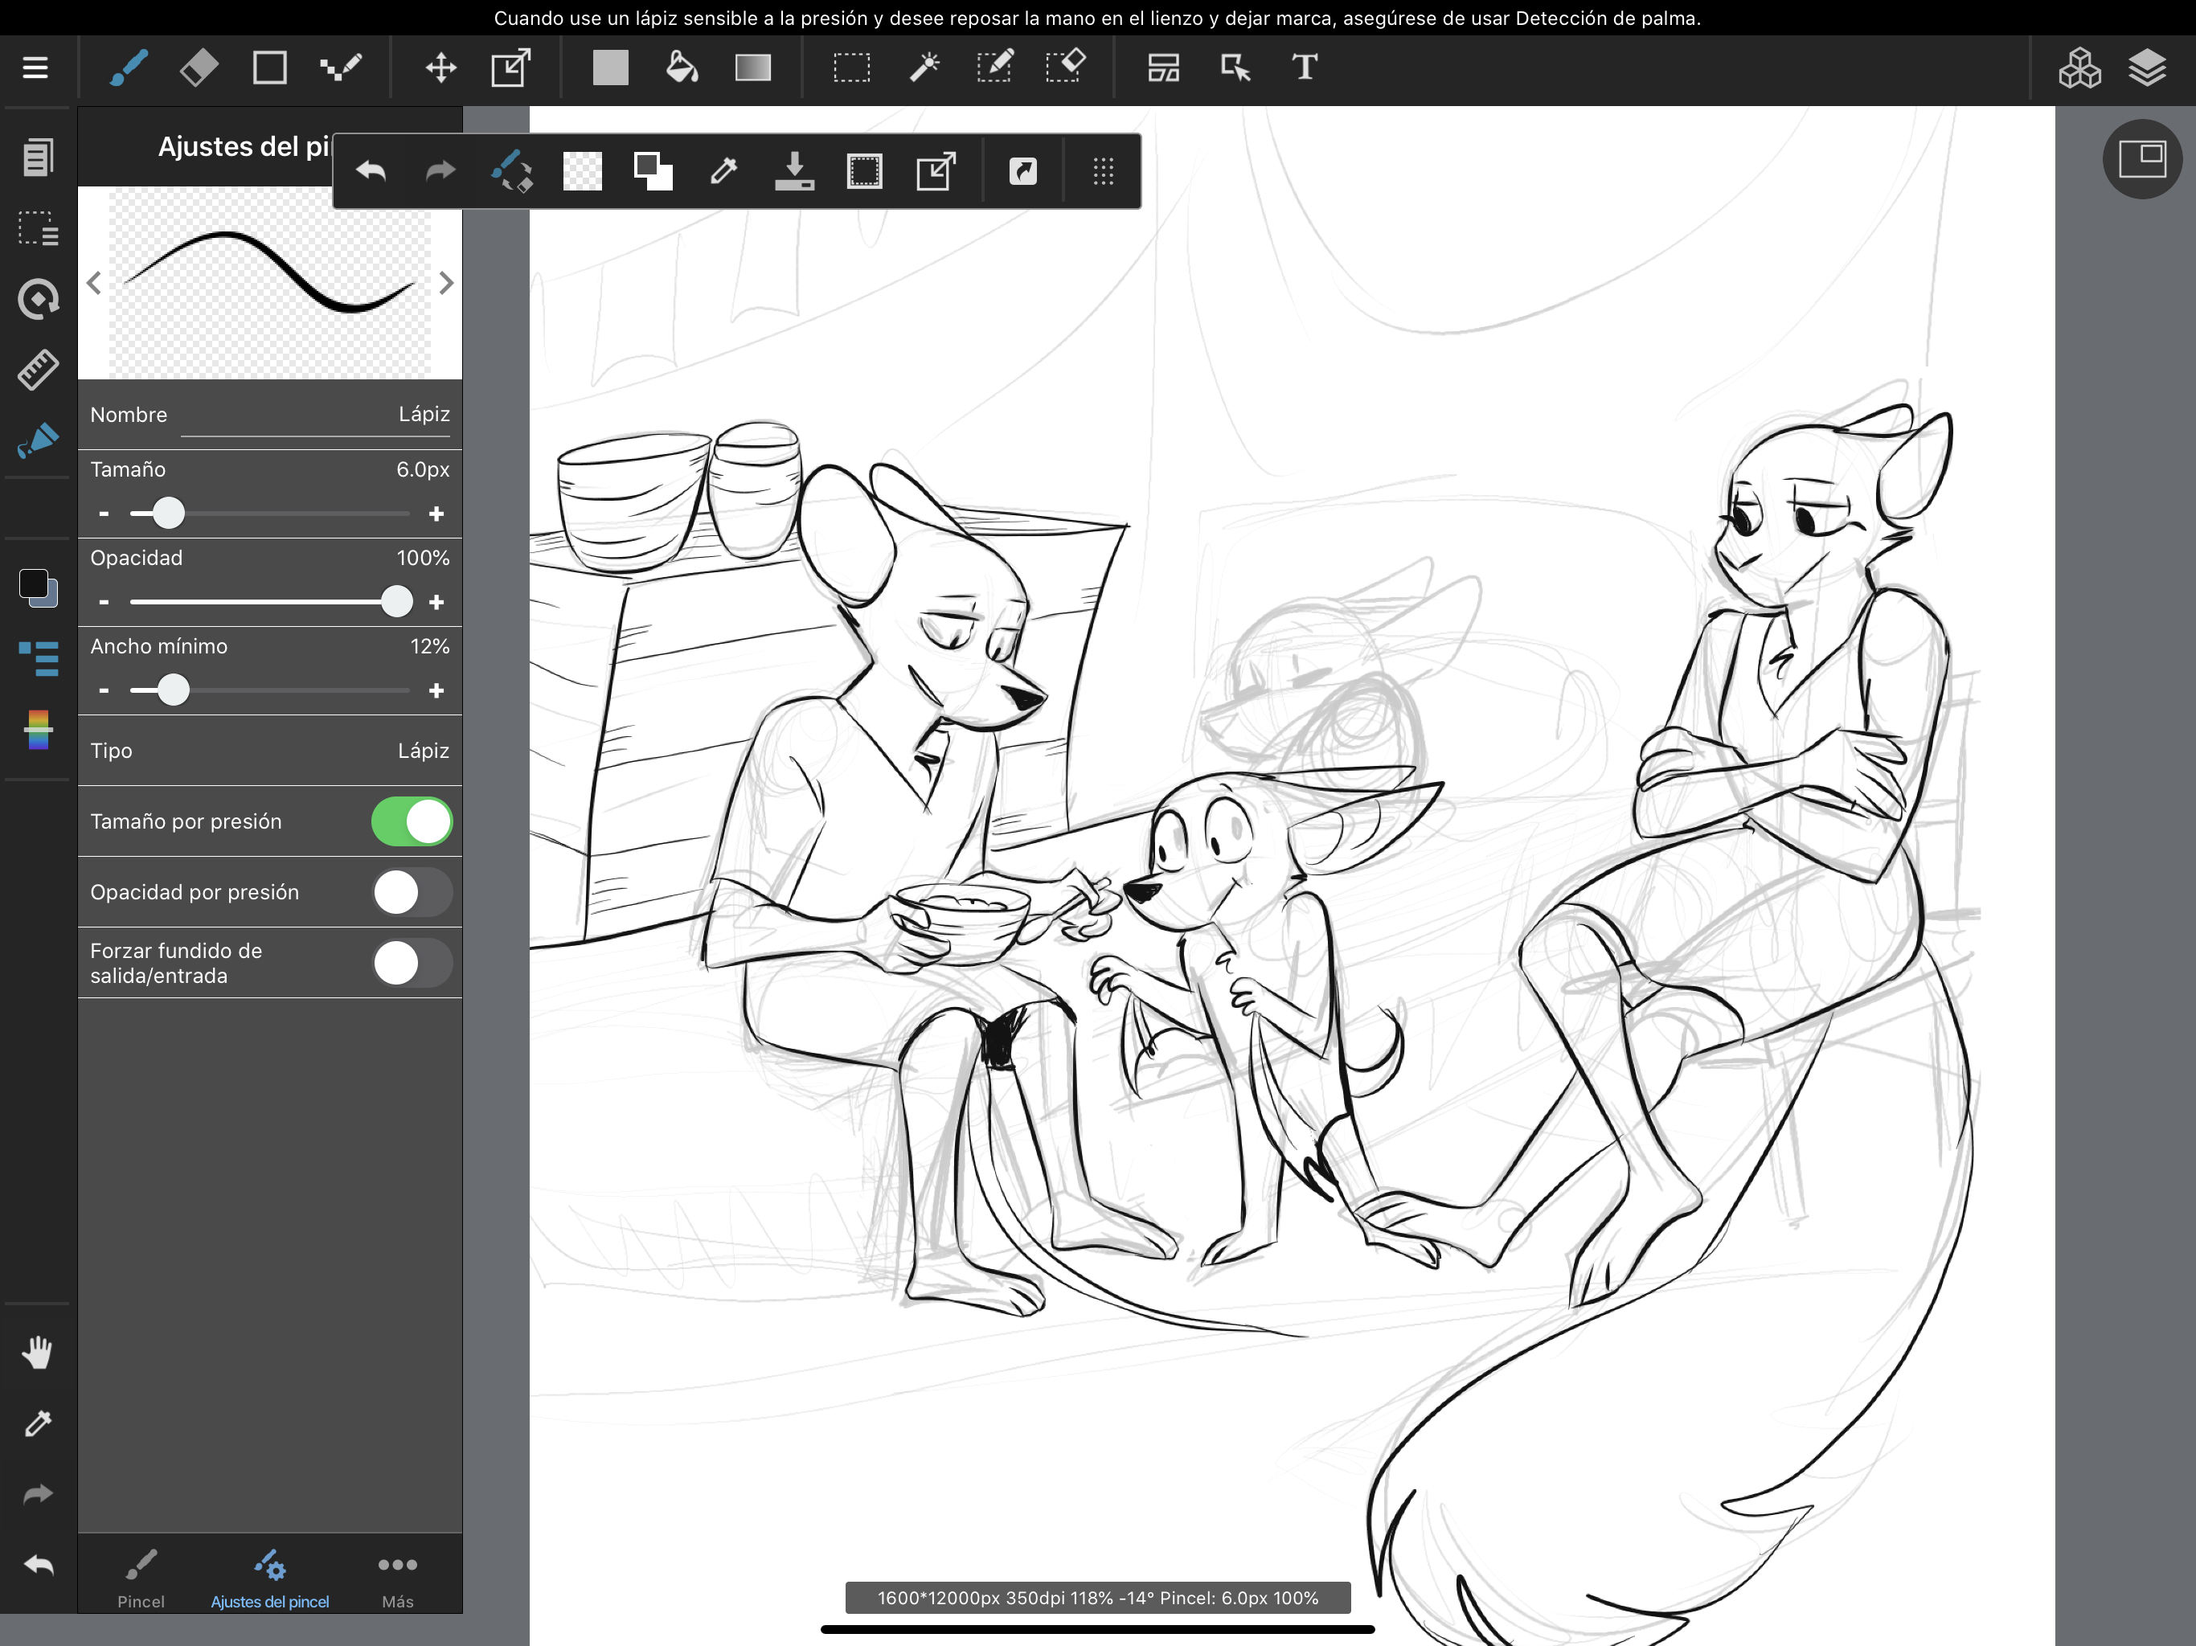This screenshot has width=2196, height=1646.
Task: Select the Eraser tool in top toolbar
Action: (199, 68)
